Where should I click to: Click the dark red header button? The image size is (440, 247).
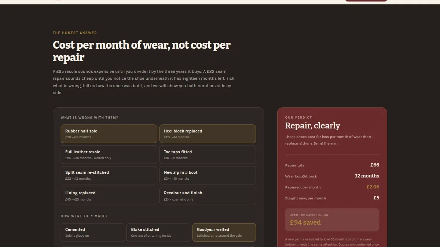(366, 1)
